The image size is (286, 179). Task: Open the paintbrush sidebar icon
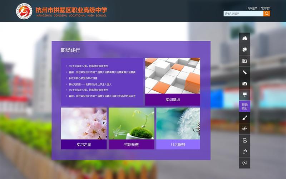245,118
